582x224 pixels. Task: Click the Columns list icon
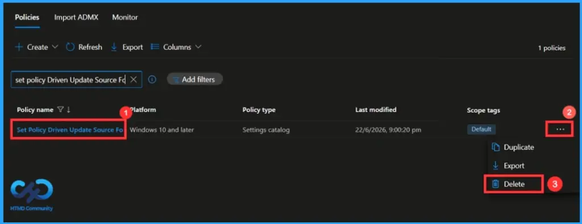155,47
